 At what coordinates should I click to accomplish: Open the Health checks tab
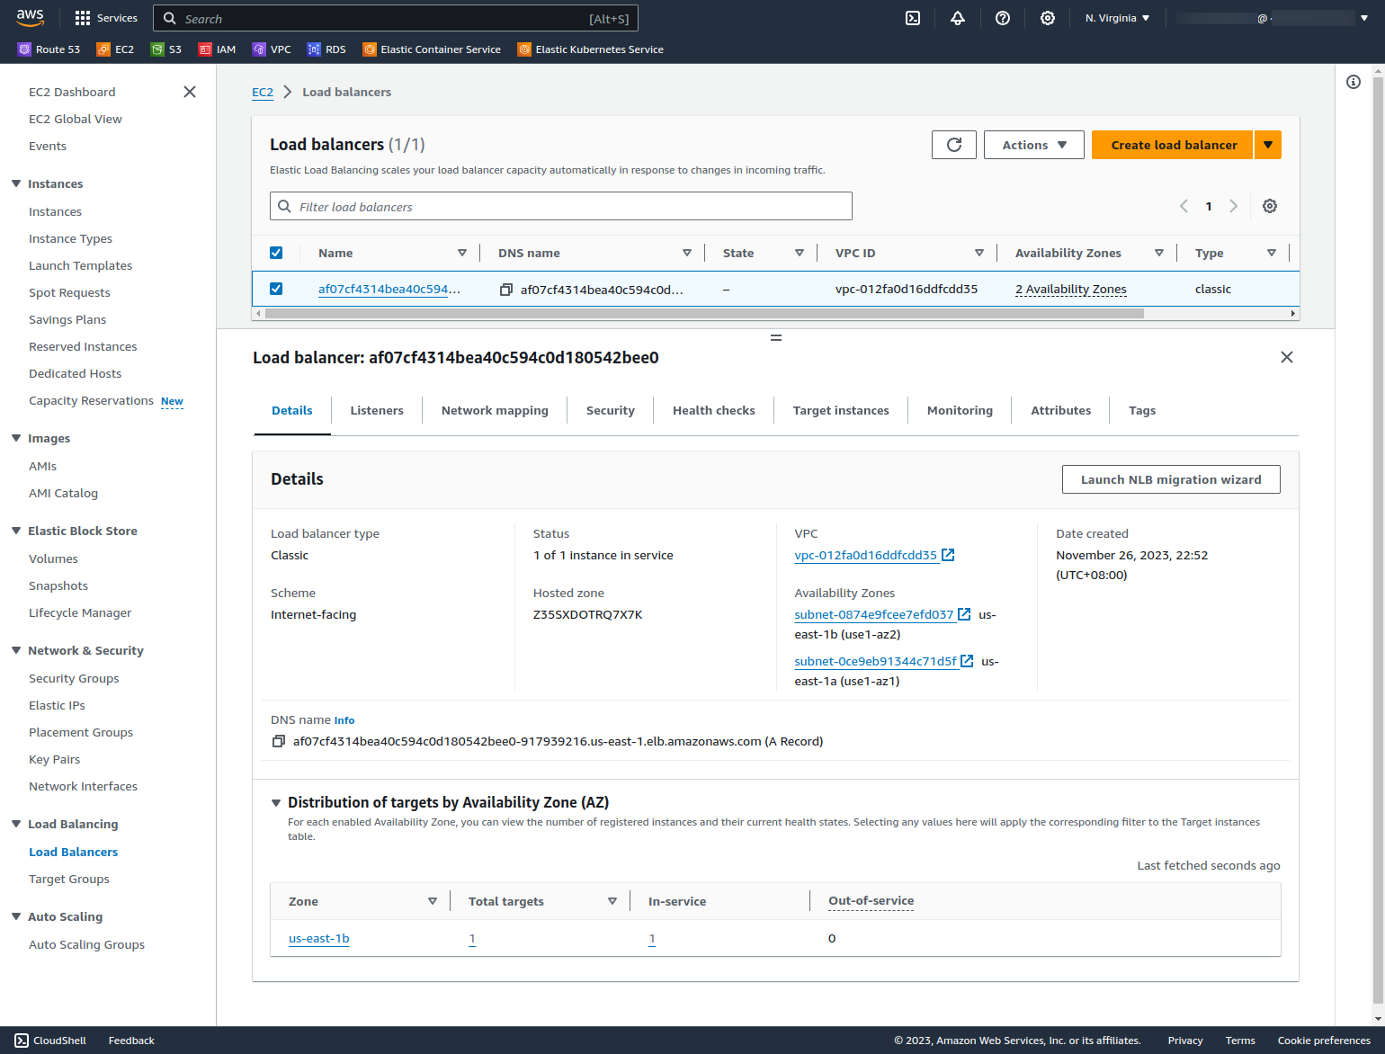713,411
